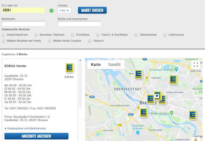This screenshot has height=141, width=205.
Task: Click the Weser-Stadion map pin
Action: tap(172, 113)
